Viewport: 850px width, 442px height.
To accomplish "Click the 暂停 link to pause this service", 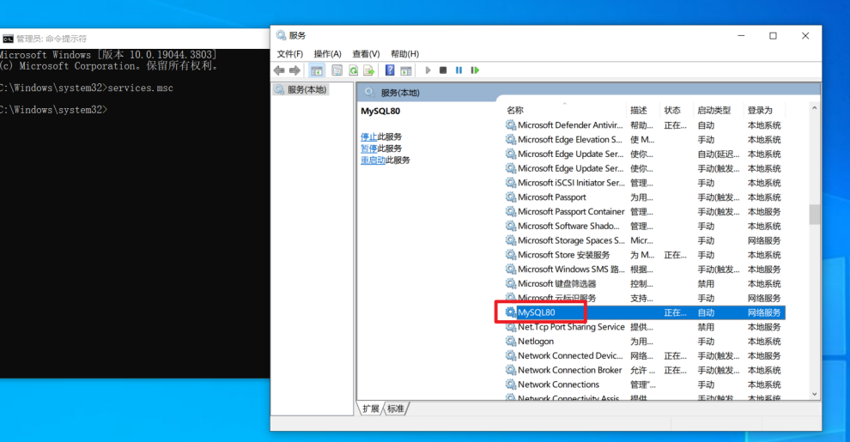I will point(368,148).
